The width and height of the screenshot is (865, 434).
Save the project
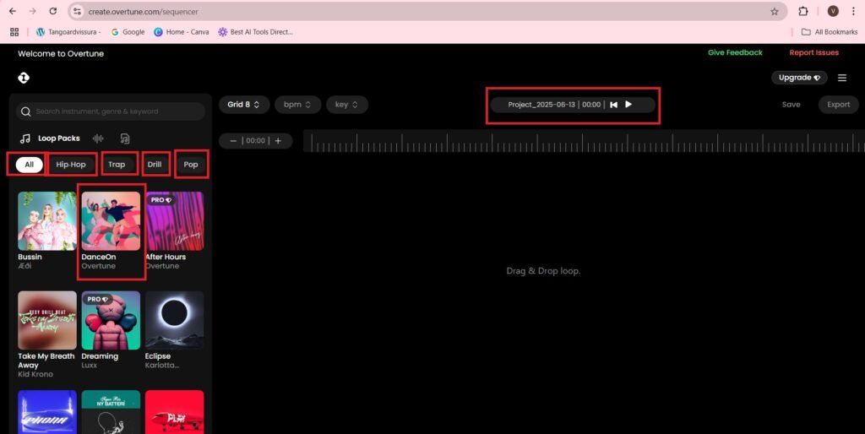coord(791,104)
